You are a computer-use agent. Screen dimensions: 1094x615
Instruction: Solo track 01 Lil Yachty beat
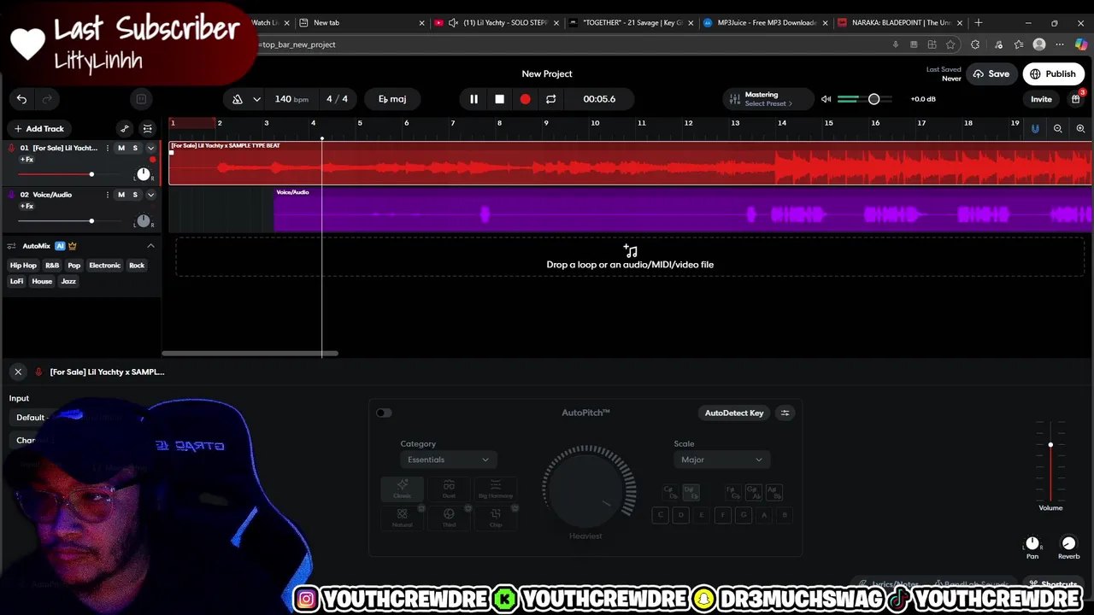point(135,149)
